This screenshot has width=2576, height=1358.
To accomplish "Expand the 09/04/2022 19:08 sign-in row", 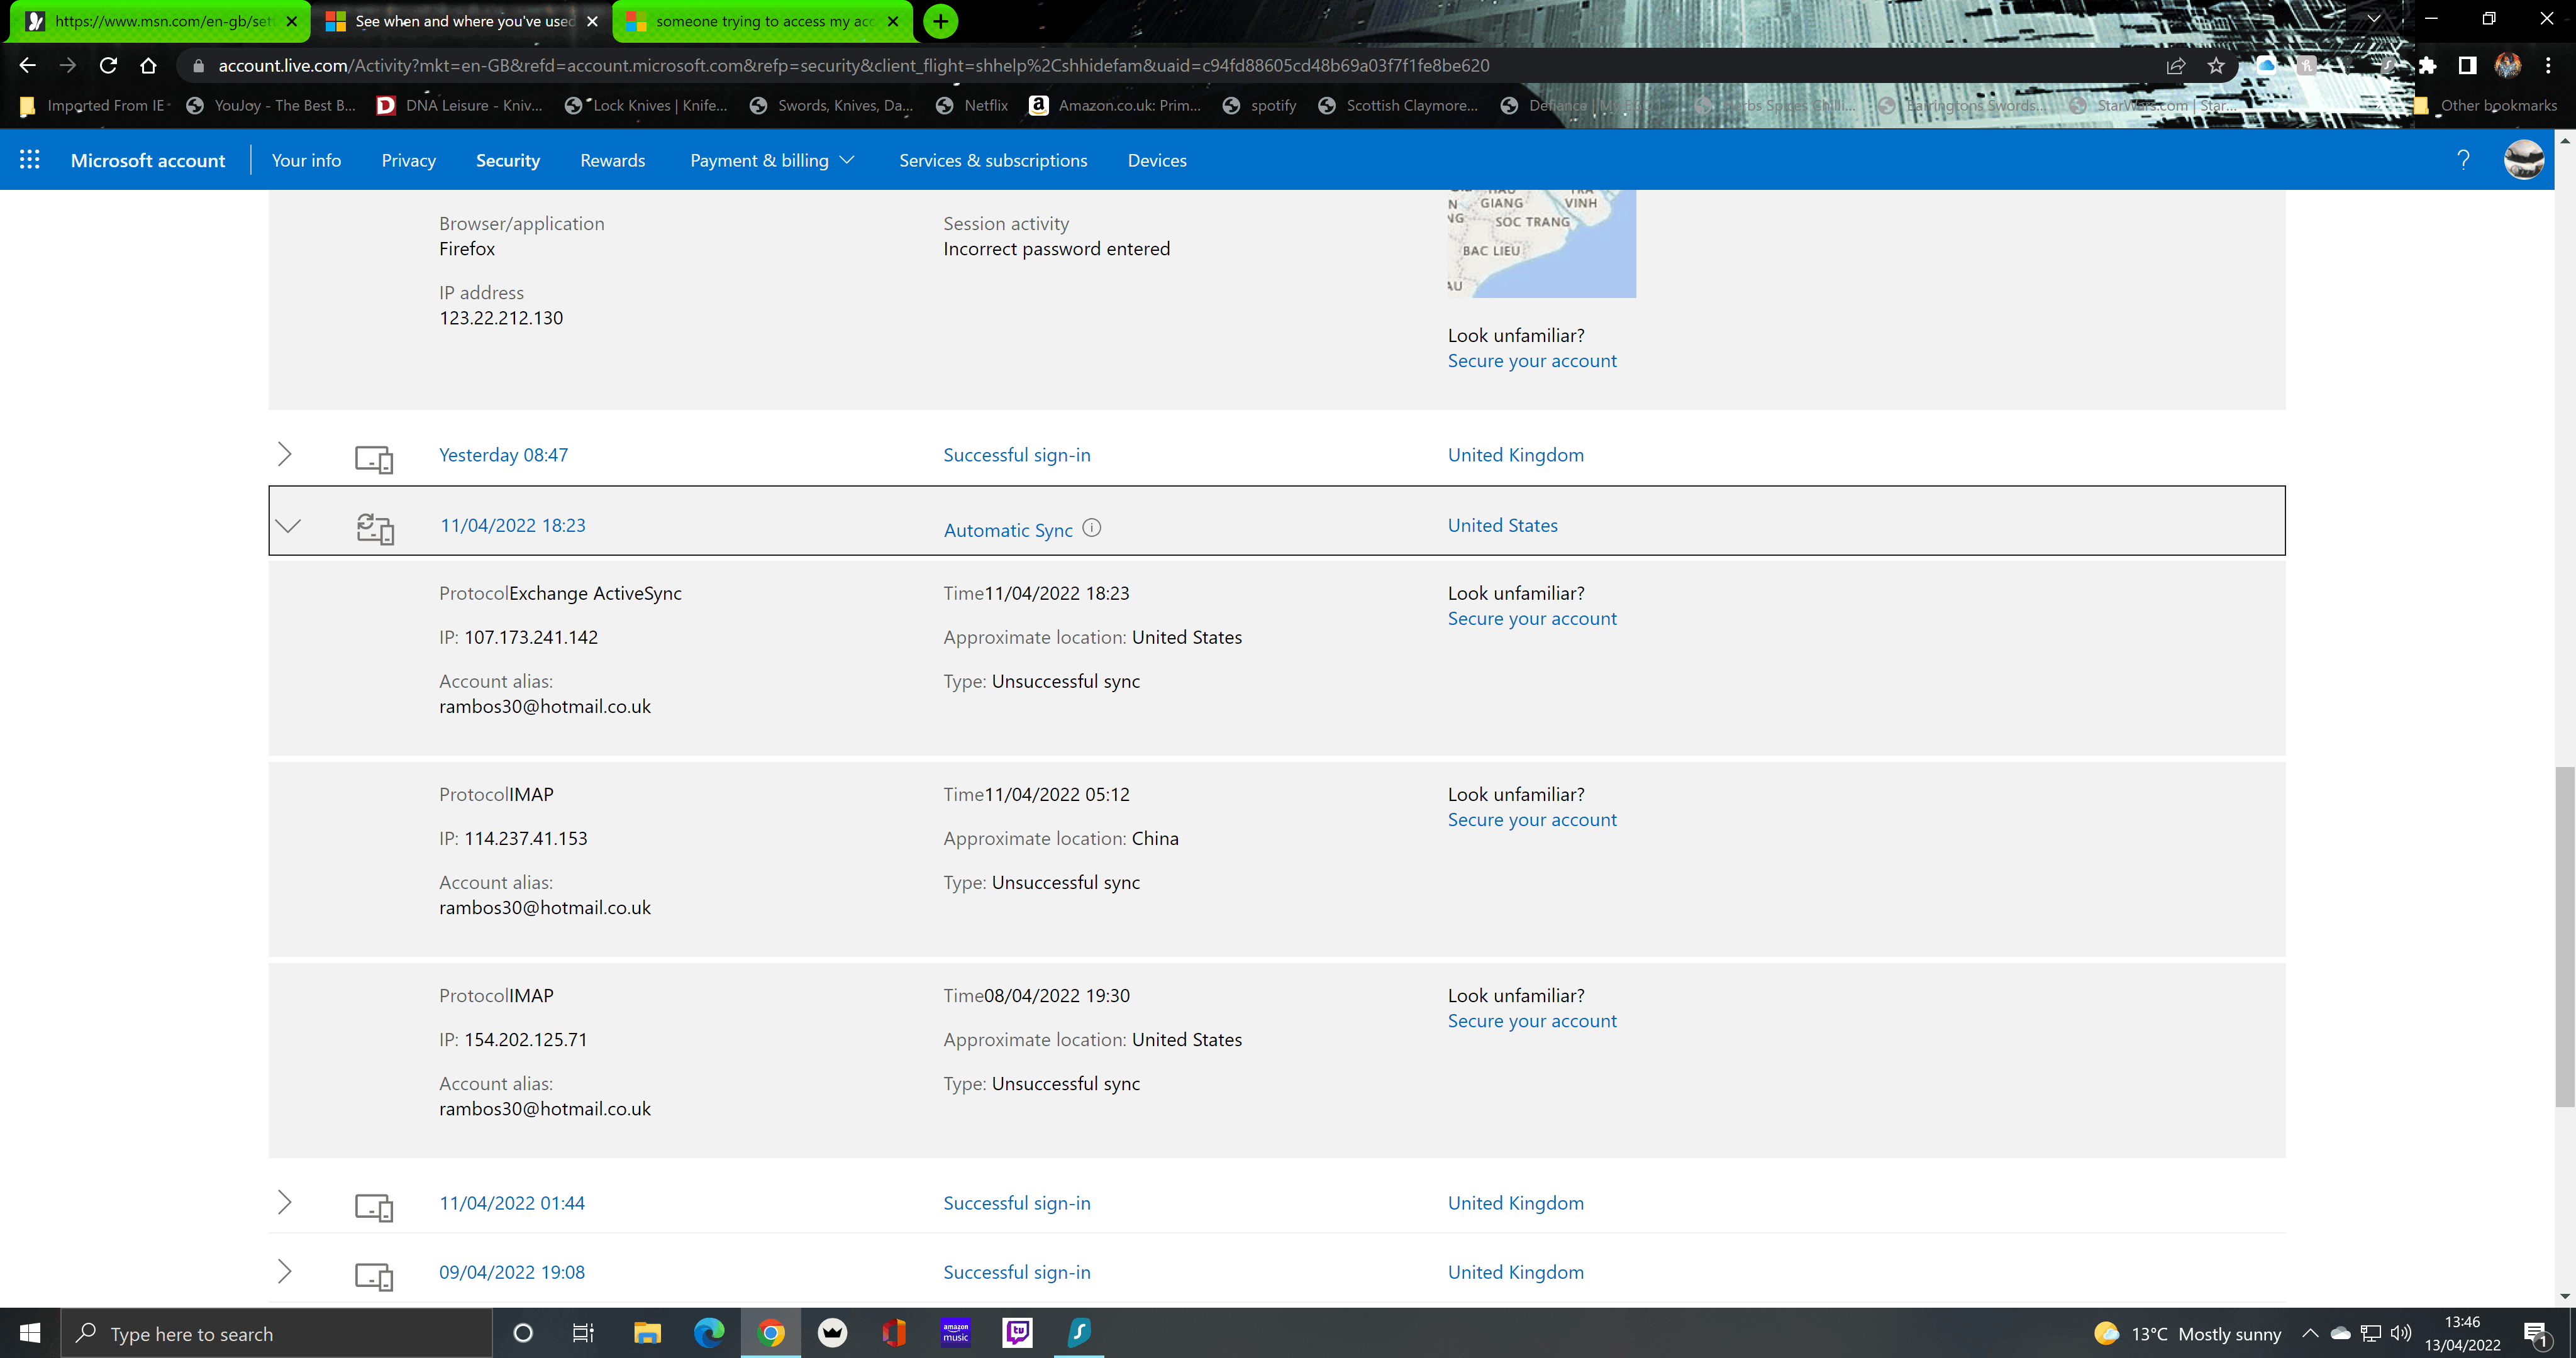I will click(284, 1271).
